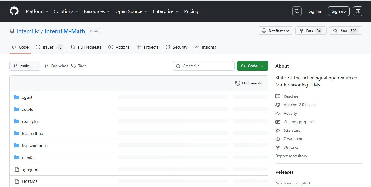This screenshot has height=187, width=371.
Task: Open the search magnifier icon in header
Action: pyautogui.click(x=297, y=11)
